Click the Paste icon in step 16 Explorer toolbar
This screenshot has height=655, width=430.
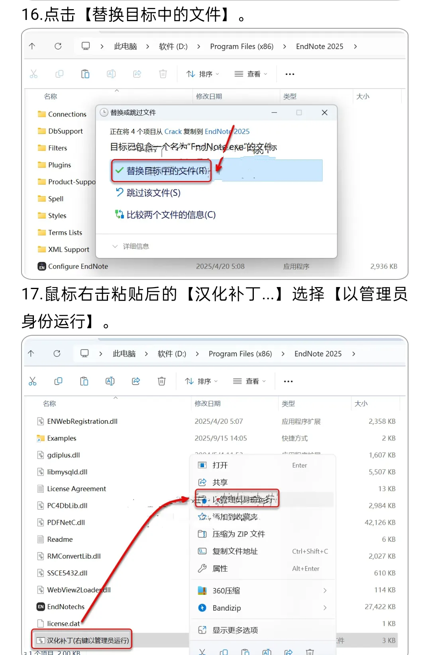pos(85,74)
